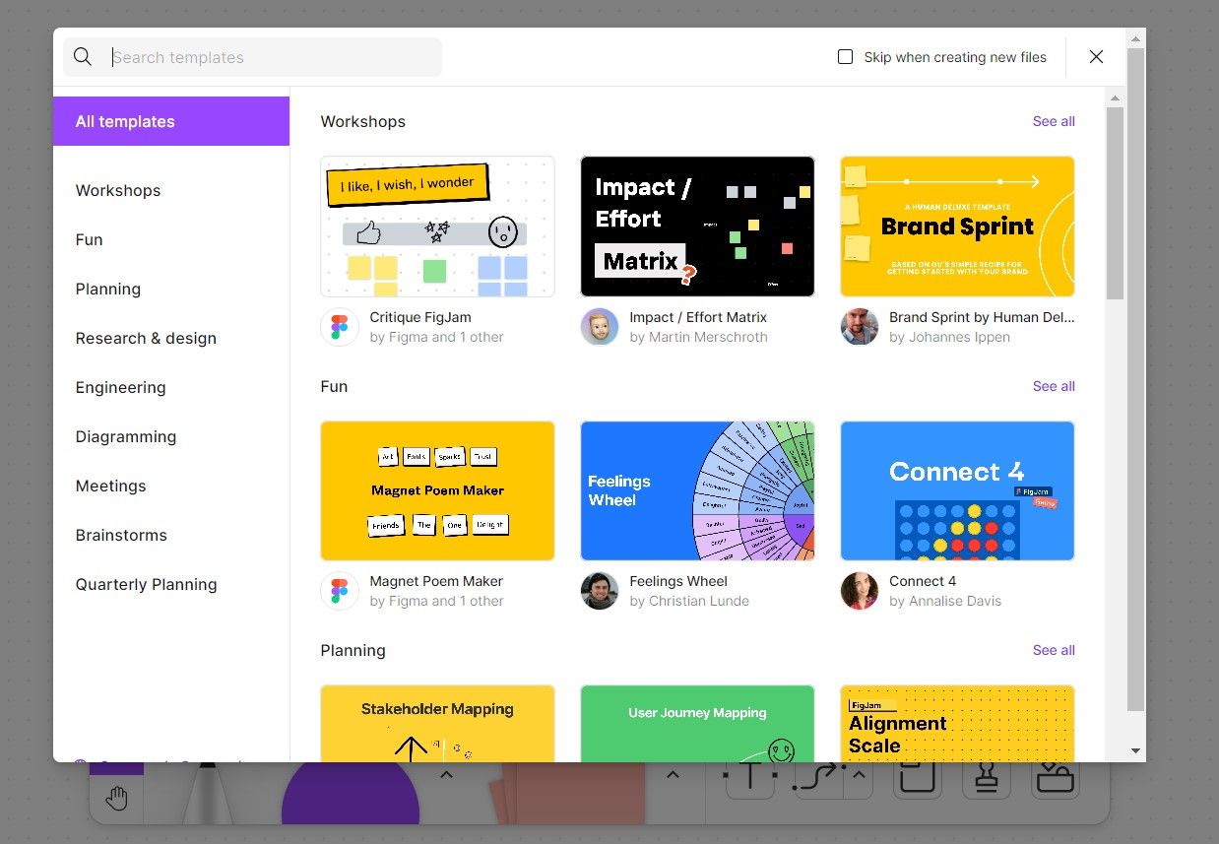Select All templates category
This screenshot has width=1219, height=844.
pyautogui.click(x=171, y=121)
